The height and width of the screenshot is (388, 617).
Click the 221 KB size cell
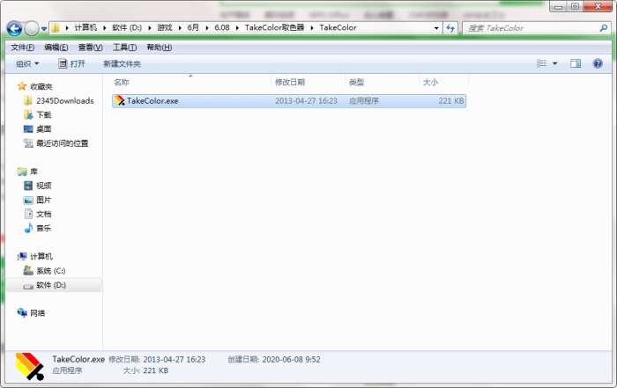[451, 101]
